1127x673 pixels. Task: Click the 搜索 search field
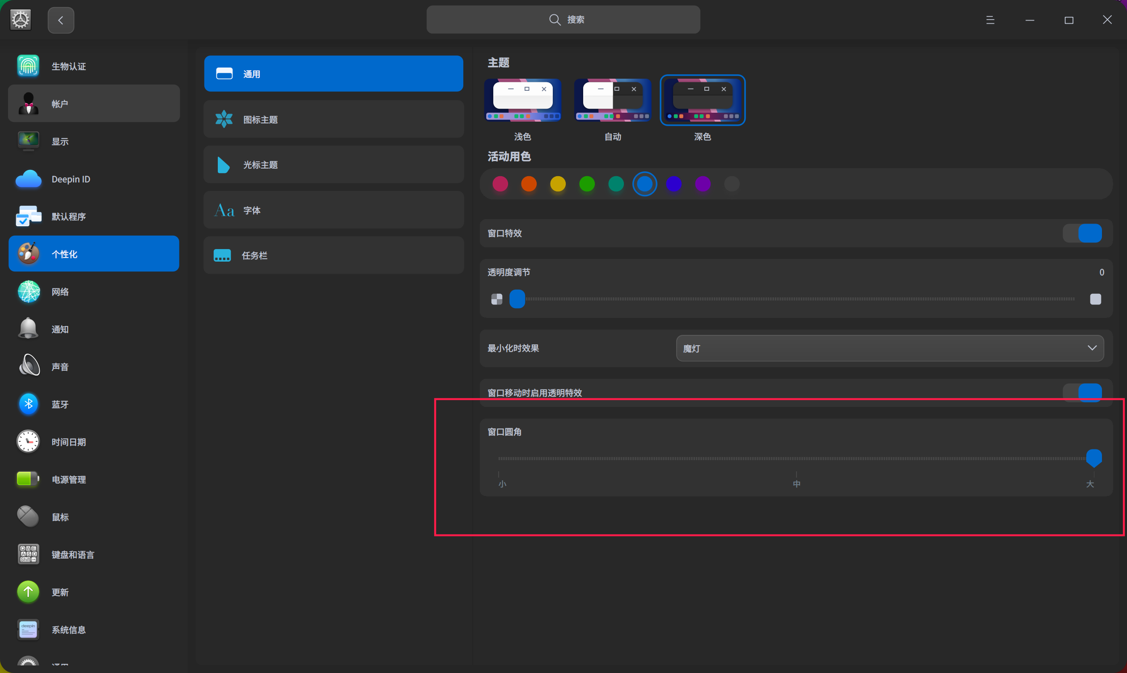[x=563, y=20]
